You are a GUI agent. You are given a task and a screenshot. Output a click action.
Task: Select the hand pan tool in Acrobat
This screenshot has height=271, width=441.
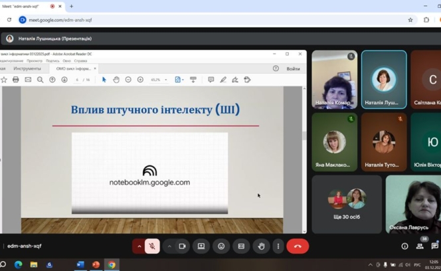point(116,80)
